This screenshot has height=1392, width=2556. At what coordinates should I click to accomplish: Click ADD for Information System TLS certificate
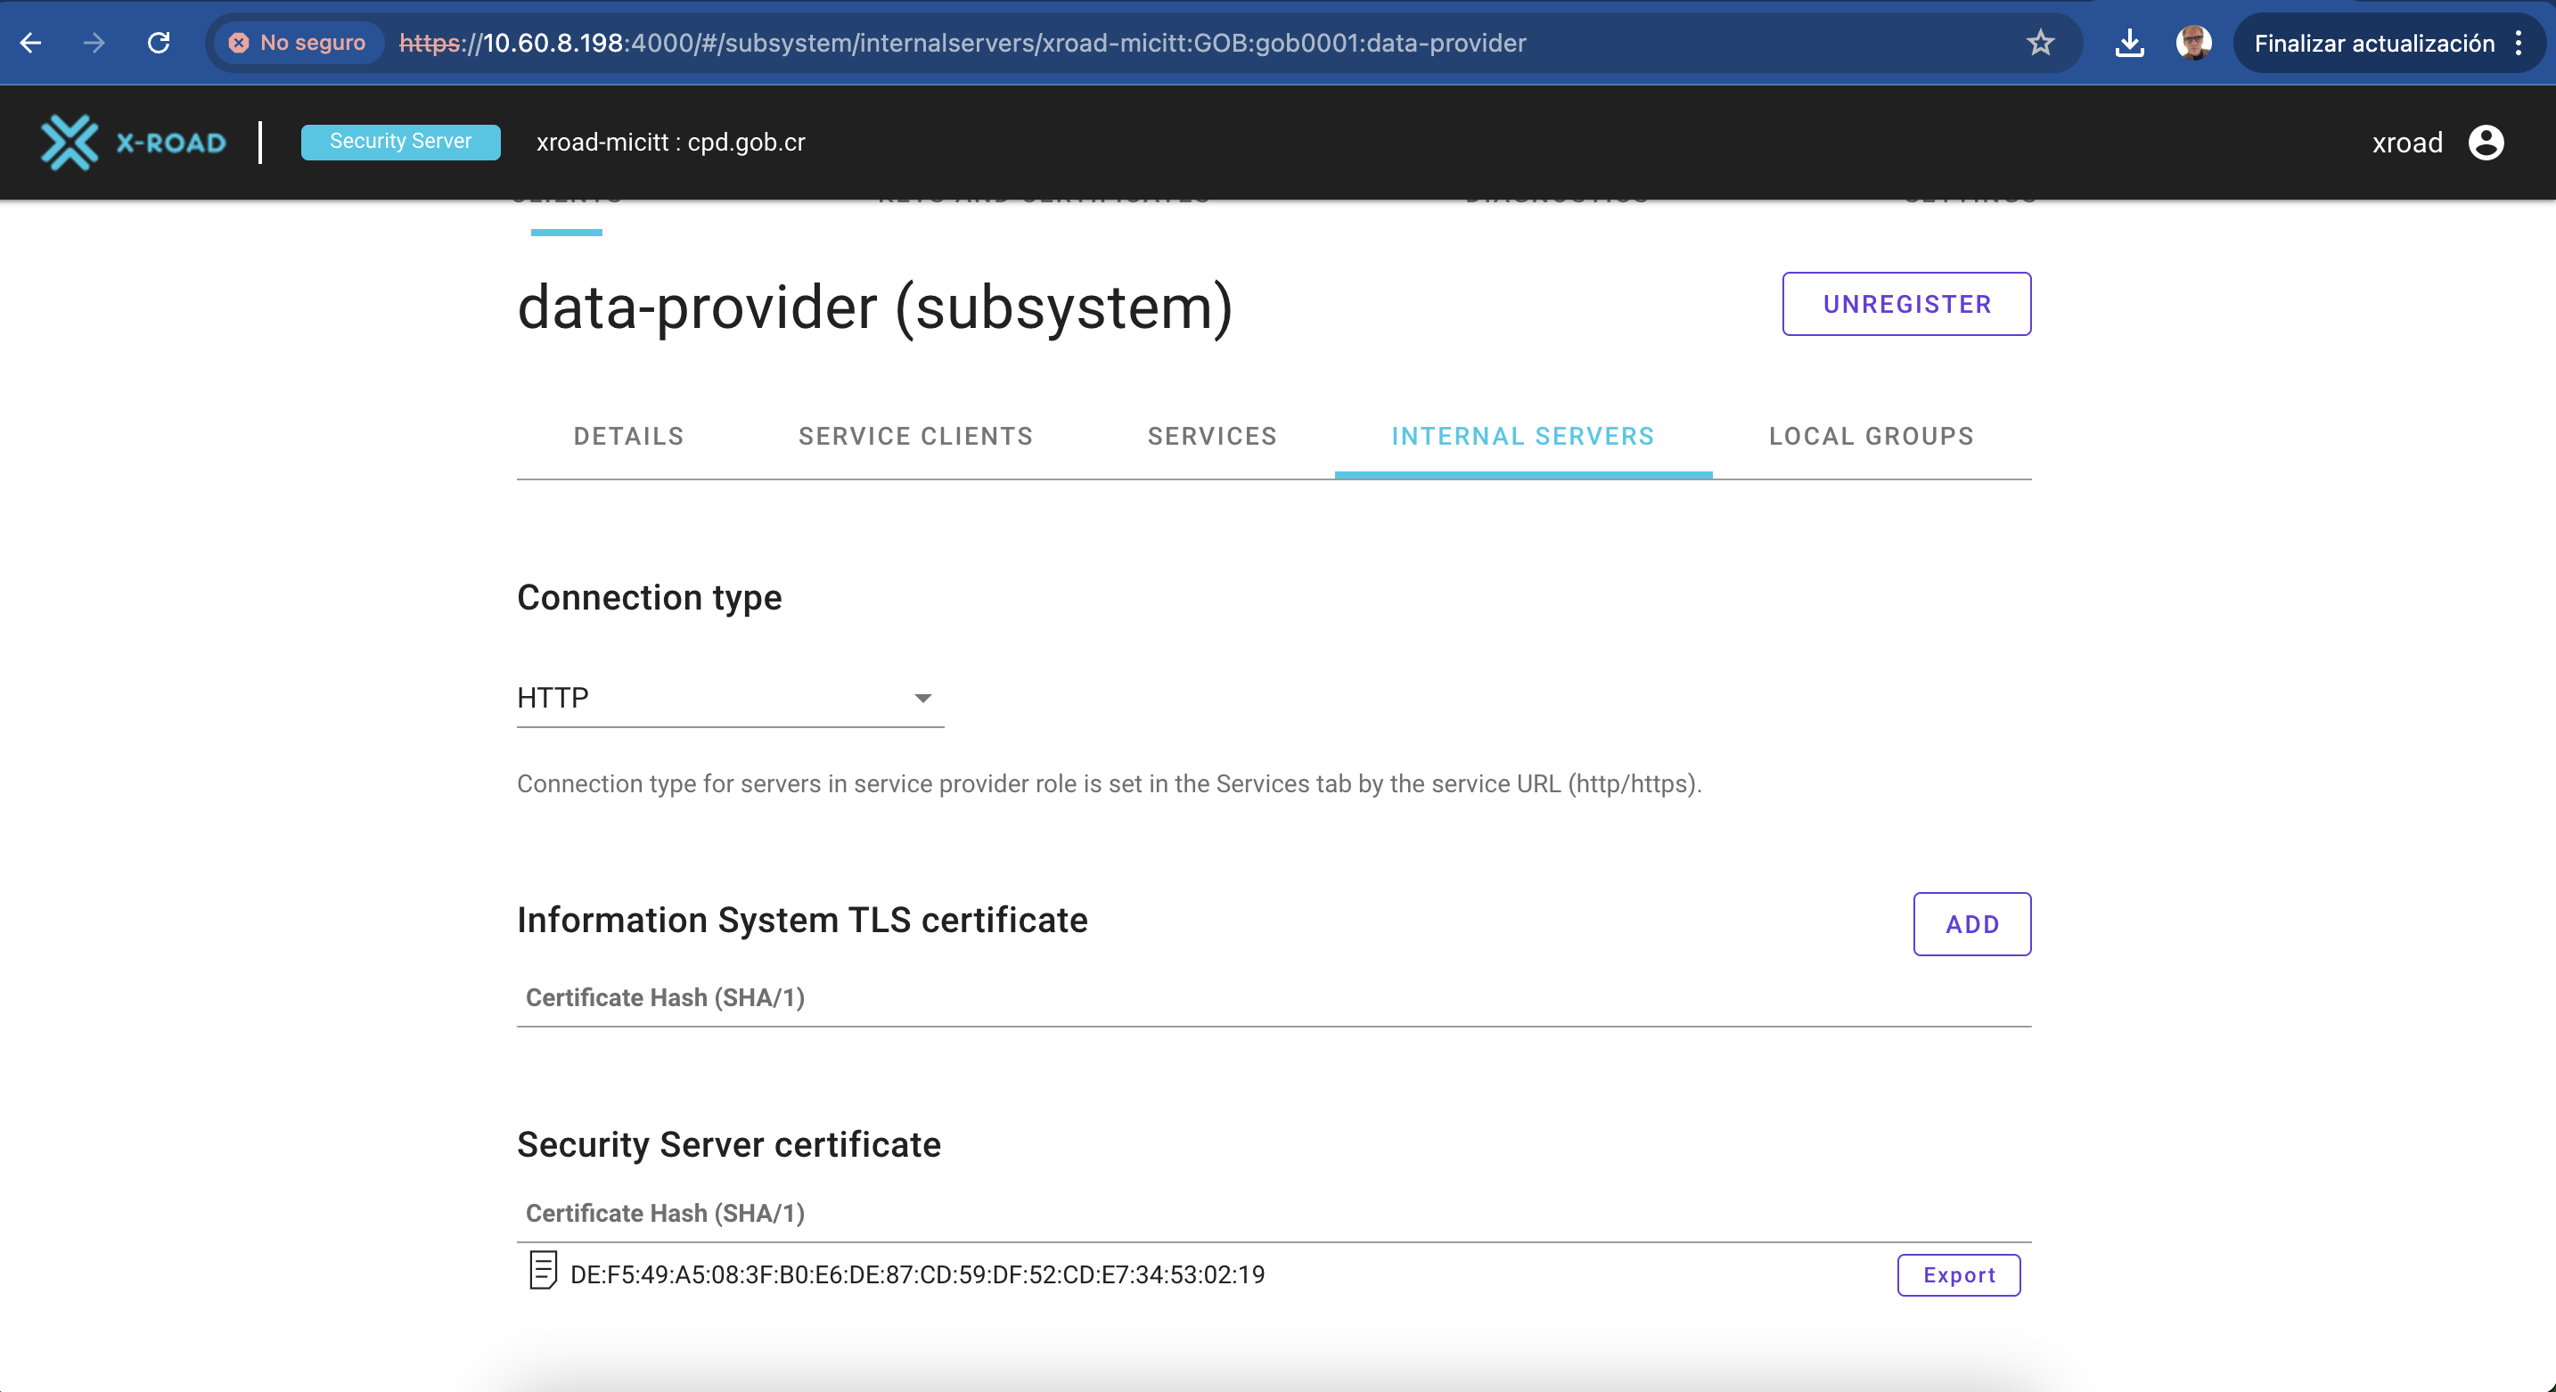tap(1971, 924)
